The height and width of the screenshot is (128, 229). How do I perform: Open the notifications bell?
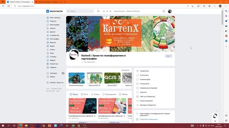pyautogui.click(x=98, y=11)
